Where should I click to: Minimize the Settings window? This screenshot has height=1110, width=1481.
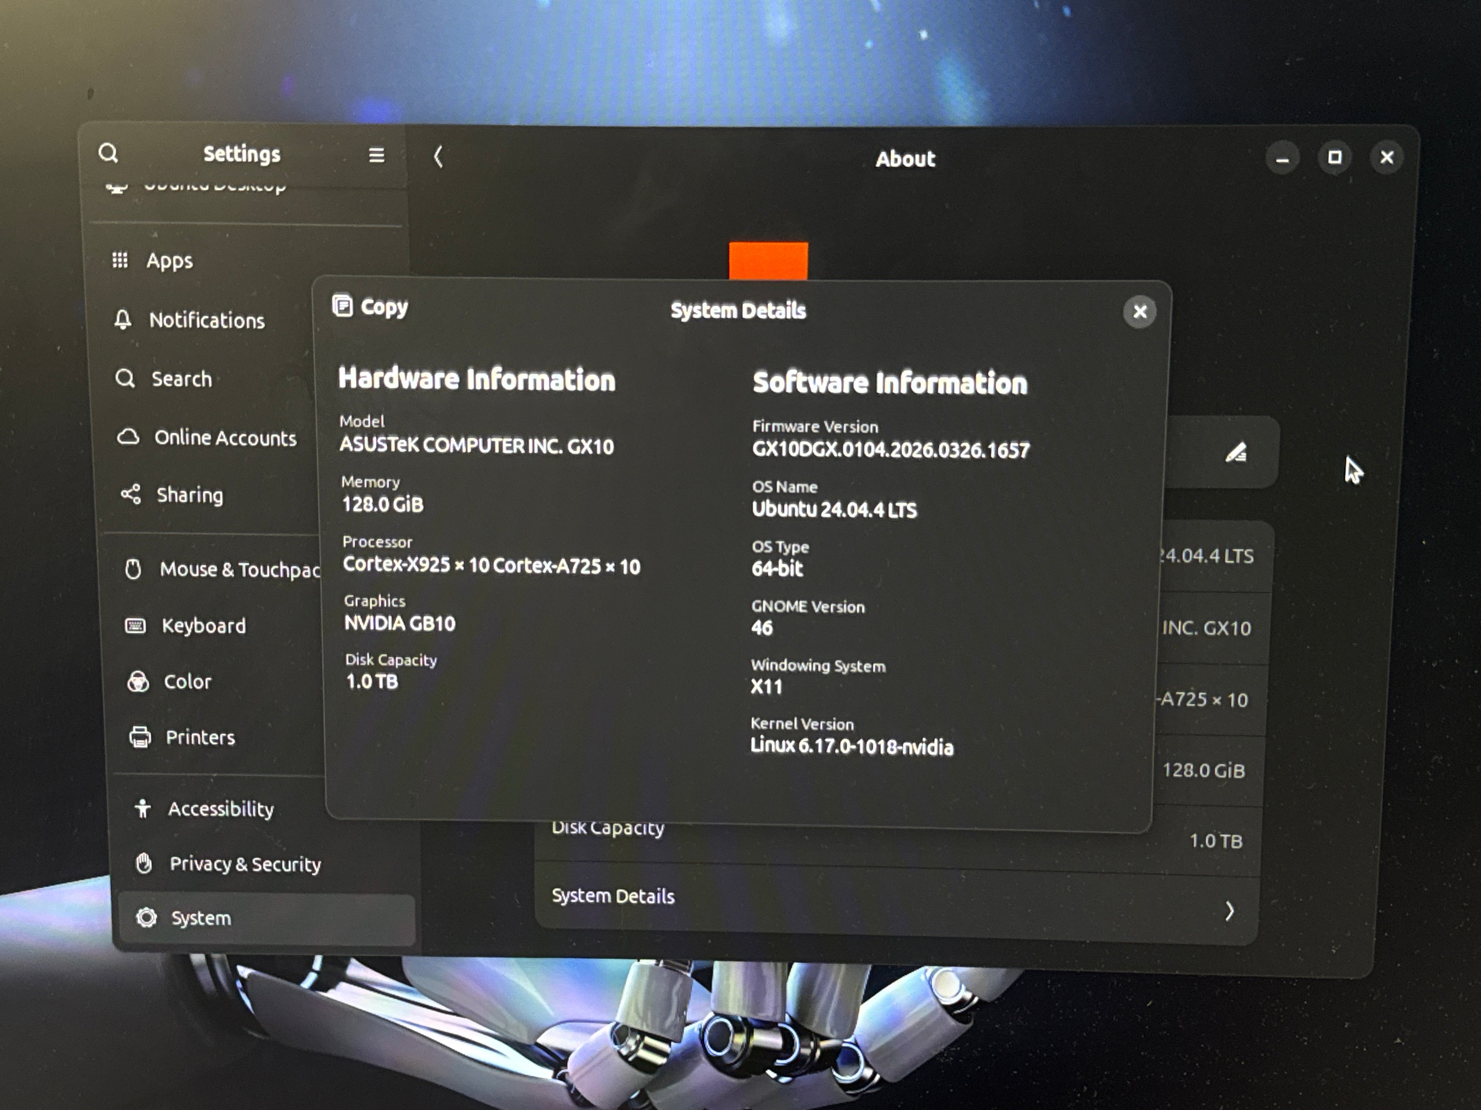coord(1282,158)
